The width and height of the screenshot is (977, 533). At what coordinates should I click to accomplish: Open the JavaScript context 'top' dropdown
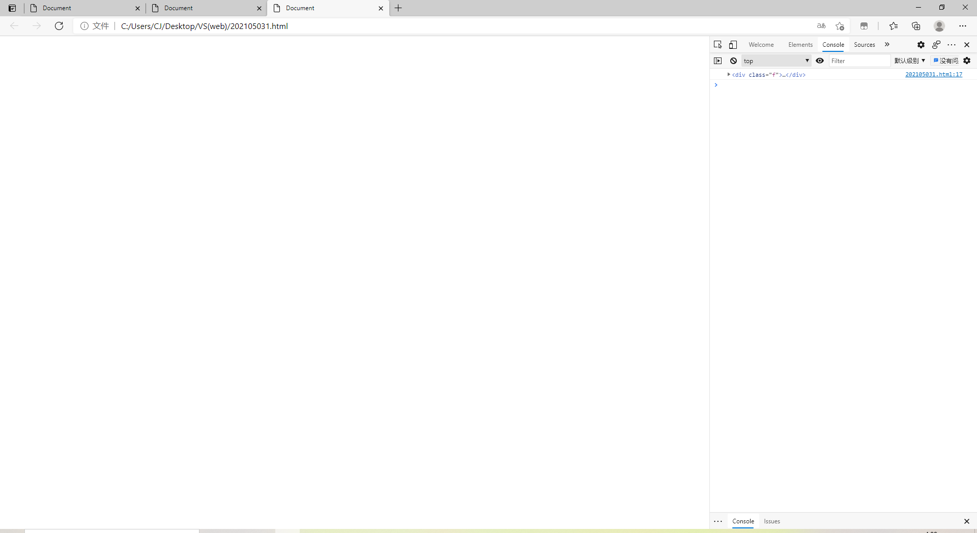[776, 61]
